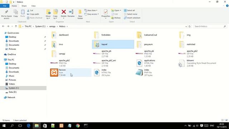Switch to the Home ribbon tab
The width and height of the screenshot is (229, 129).
[14, 6]
